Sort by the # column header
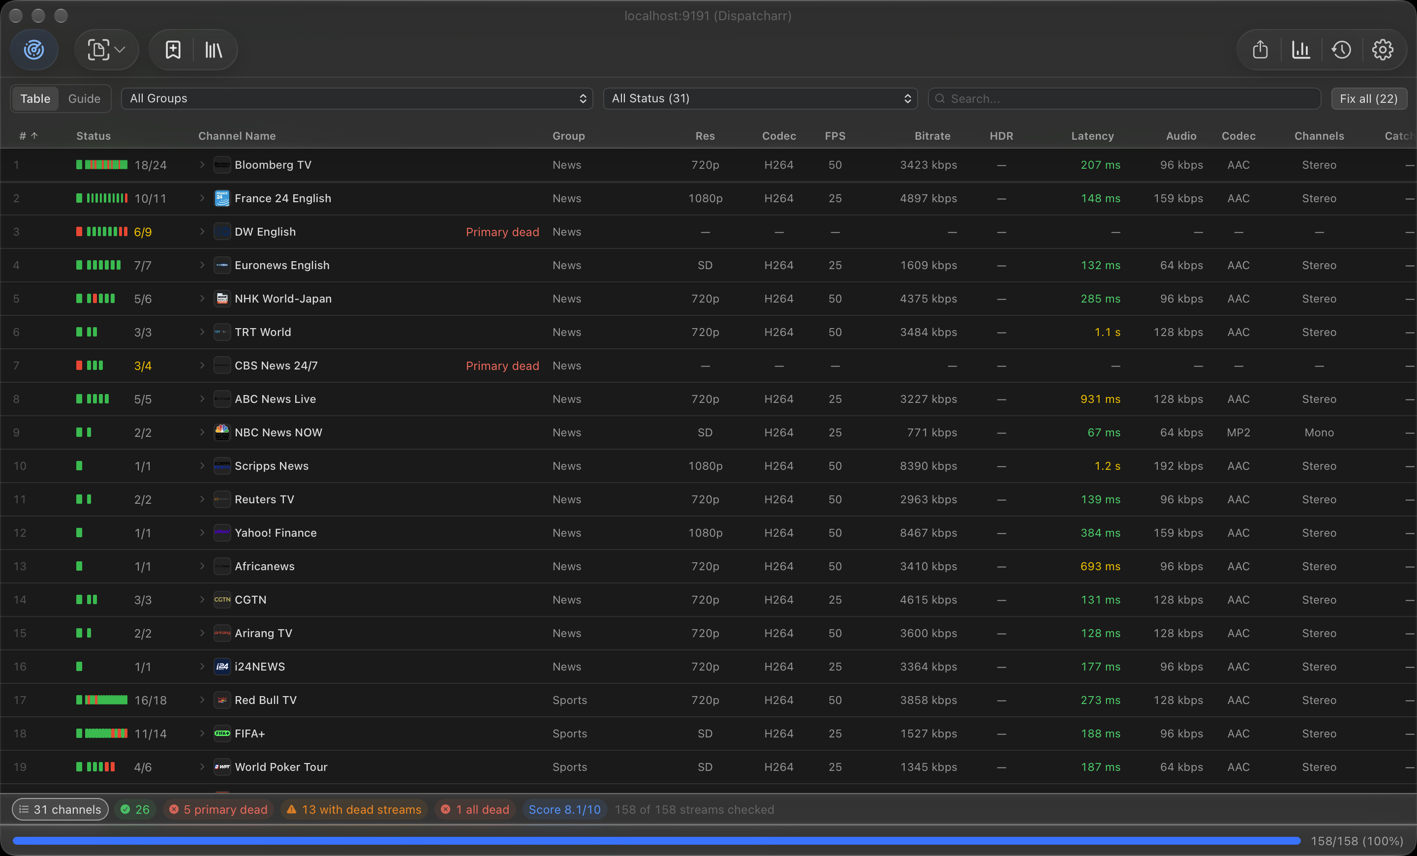 pyautogui.click(x=28, y=136)
